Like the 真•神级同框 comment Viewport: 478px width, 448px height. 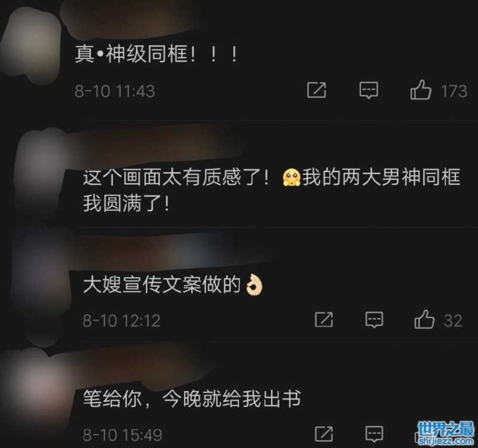pyautogui.click(x=421, y=90)
